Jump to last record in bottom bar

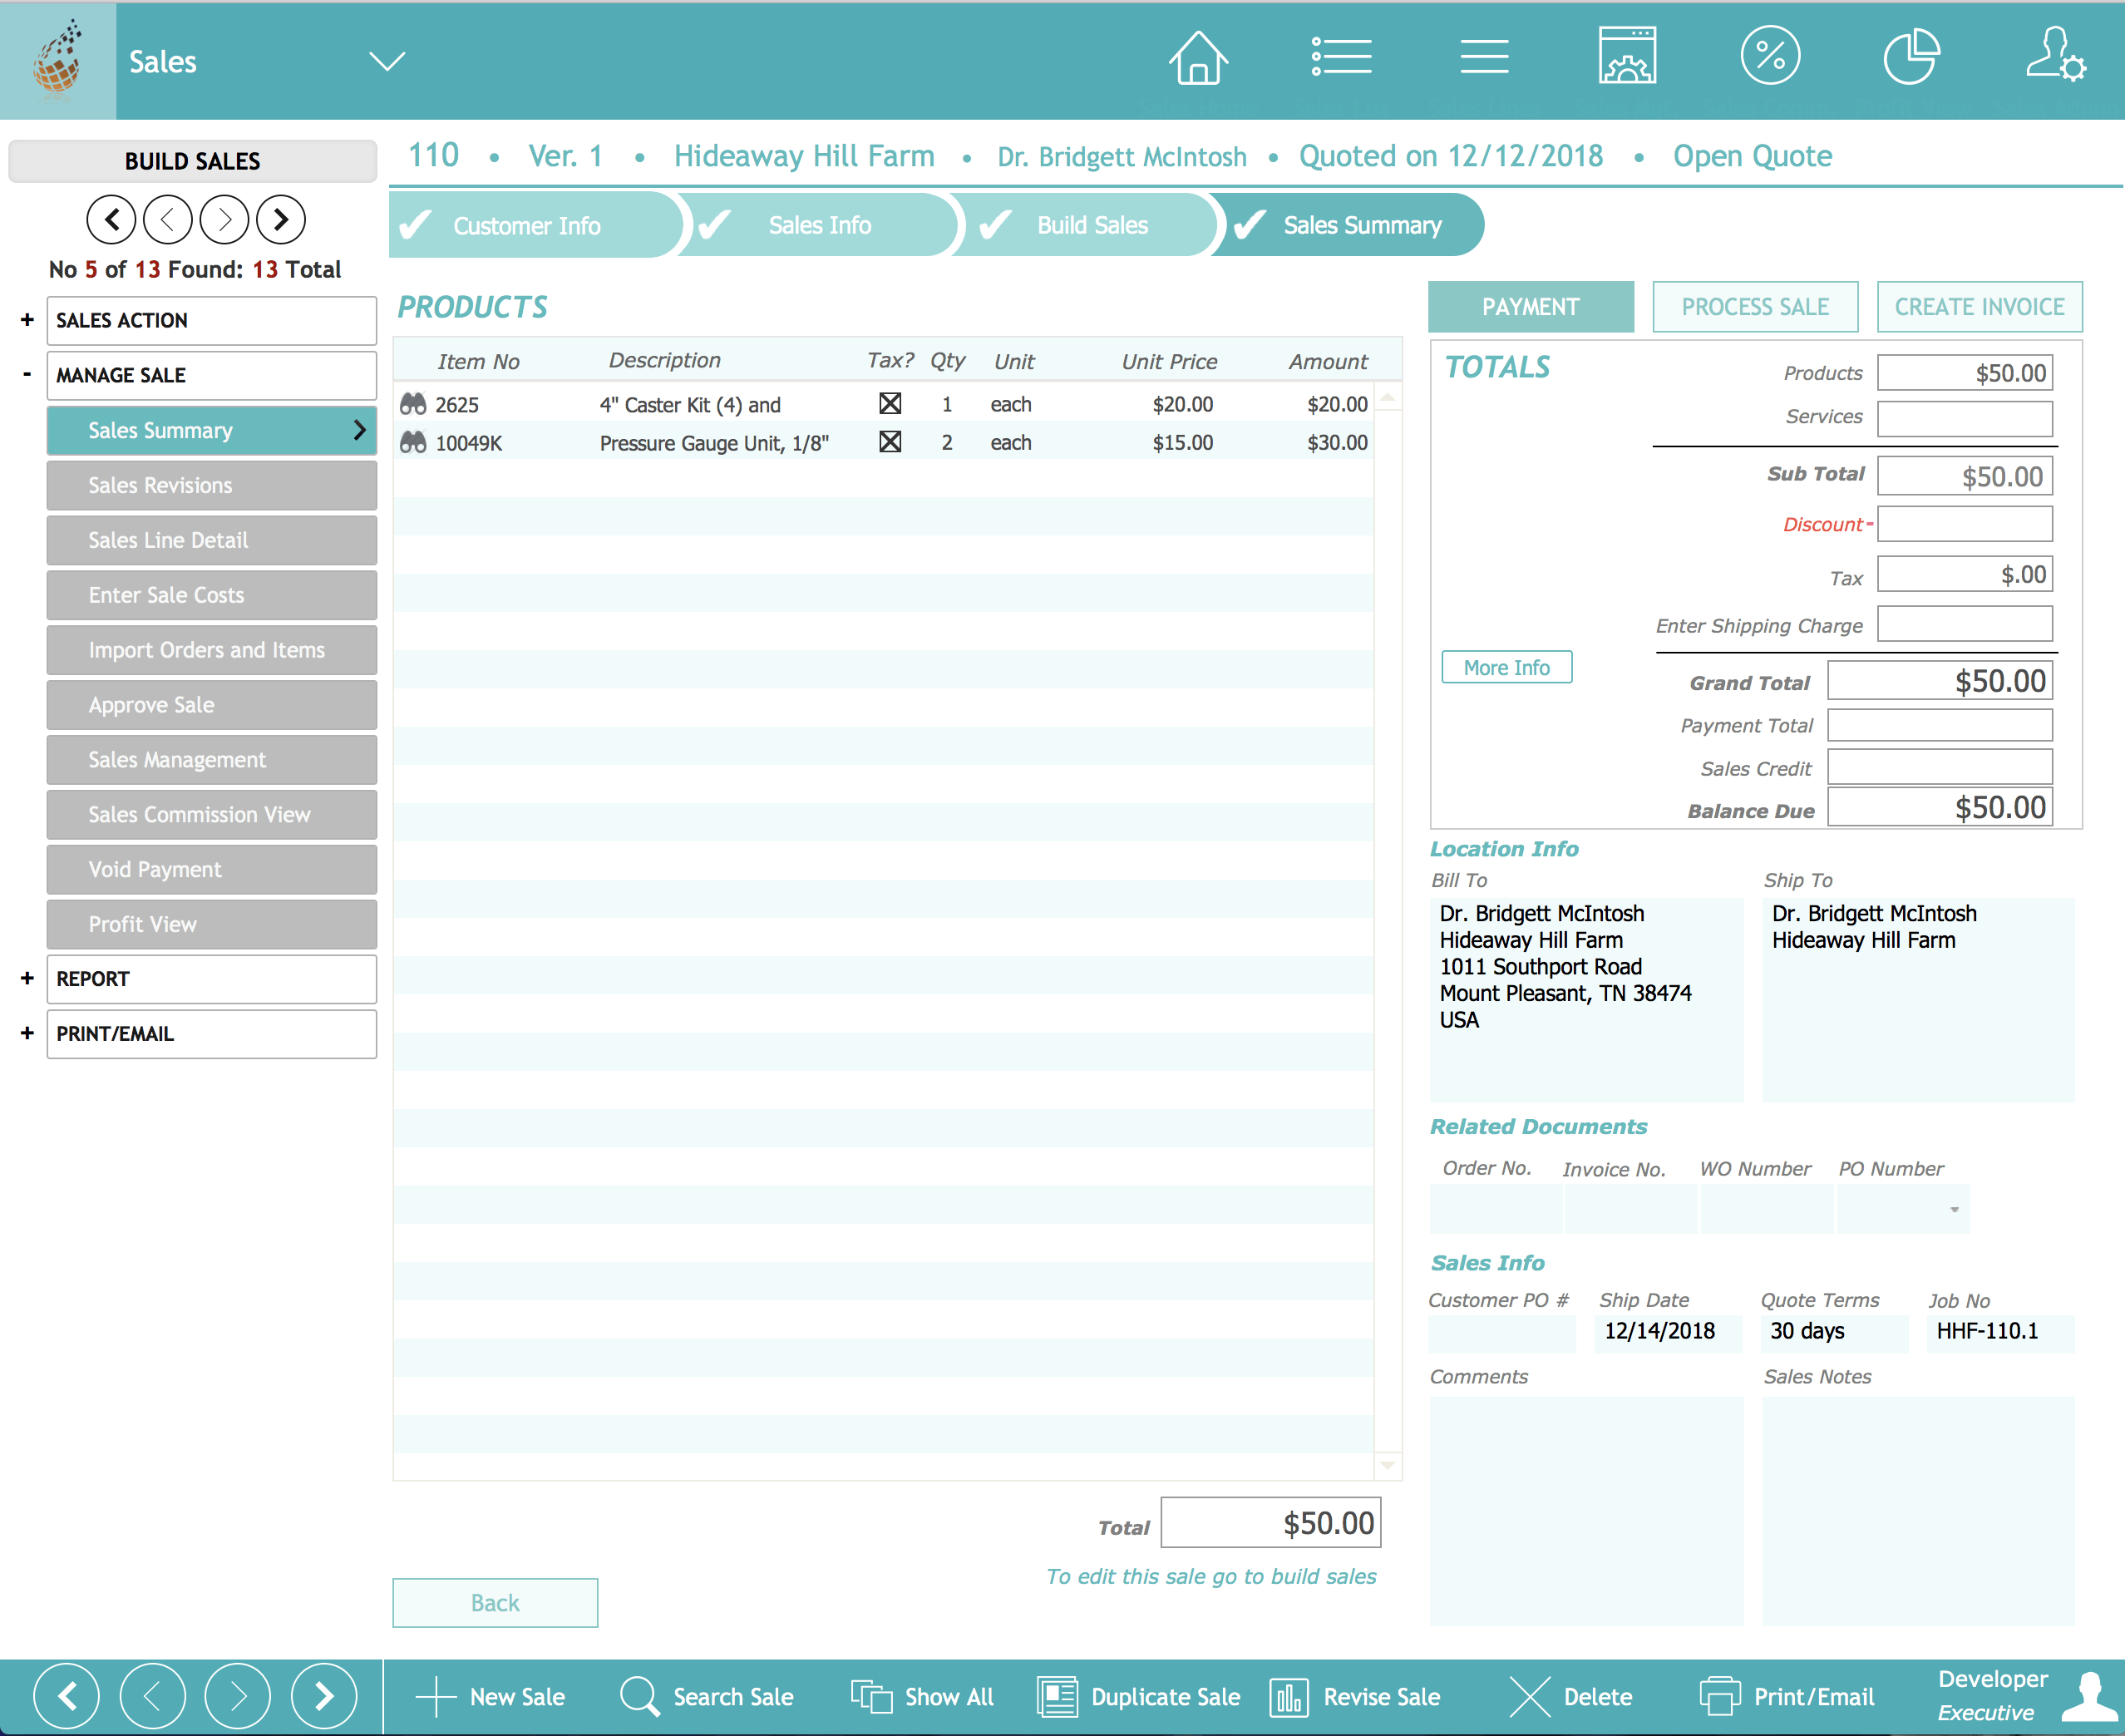(324, 1696)
